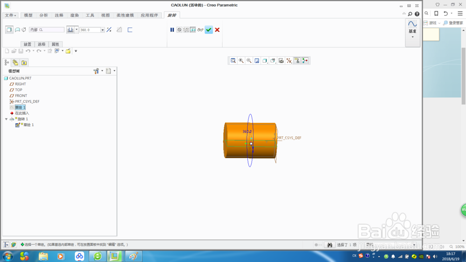Select the no preview mode icon

(x=179, y=30)
